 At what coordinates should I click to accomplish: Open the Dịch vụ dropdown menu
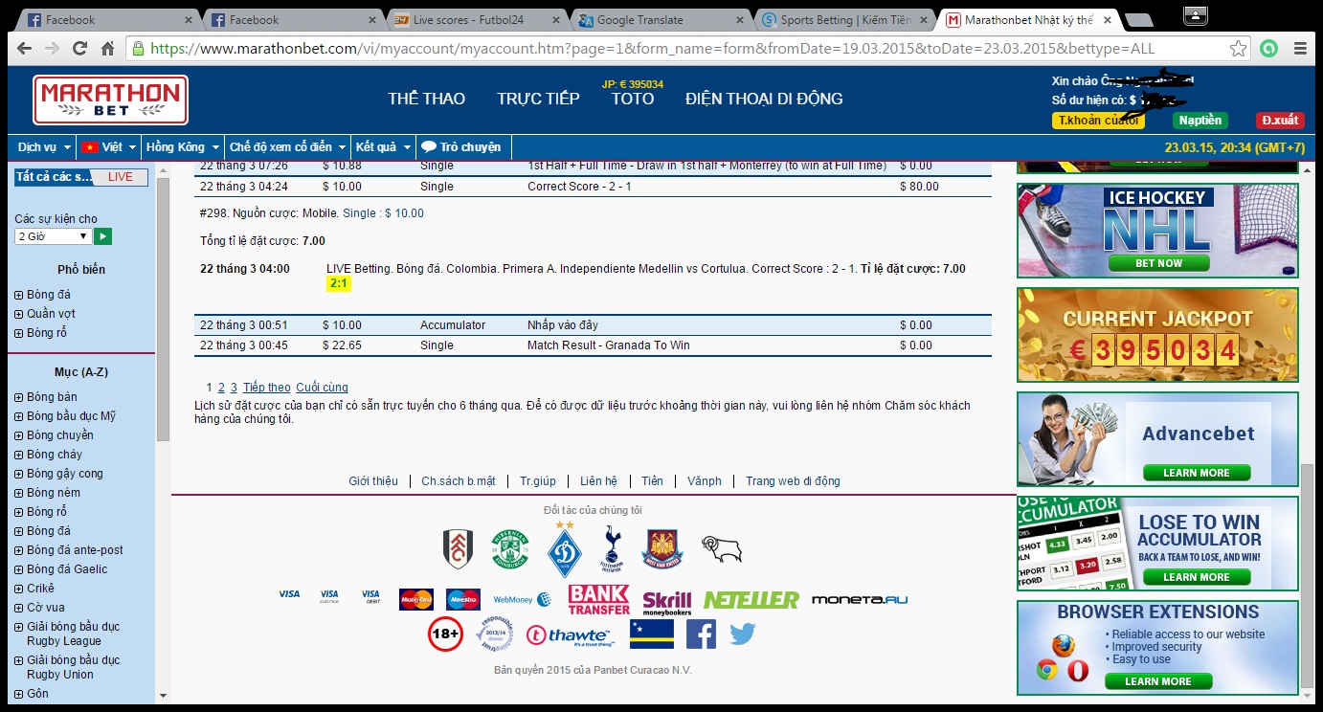pyautogui.click(x=44, y=147)
